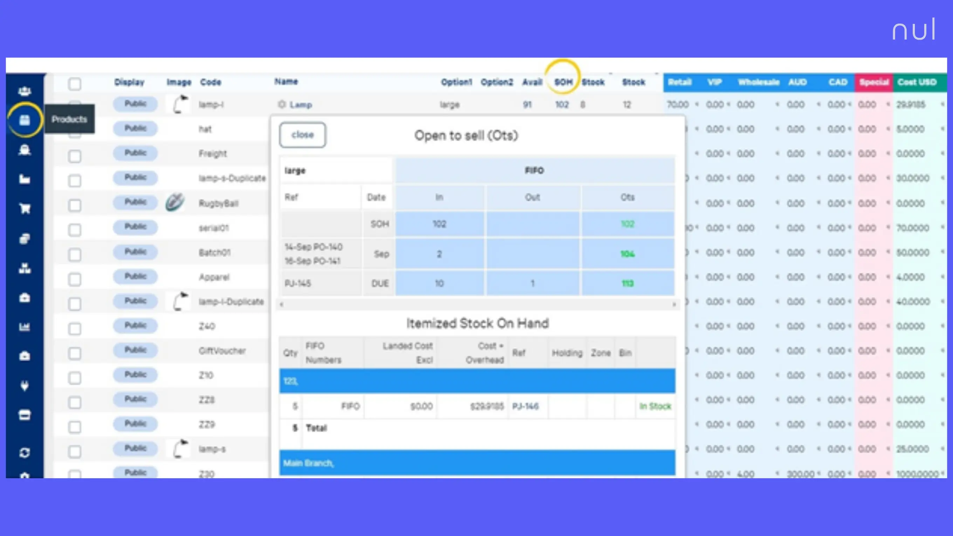The image size is (953, 536).
Task: Check the Z10 row checkbox
Action: 75,377
